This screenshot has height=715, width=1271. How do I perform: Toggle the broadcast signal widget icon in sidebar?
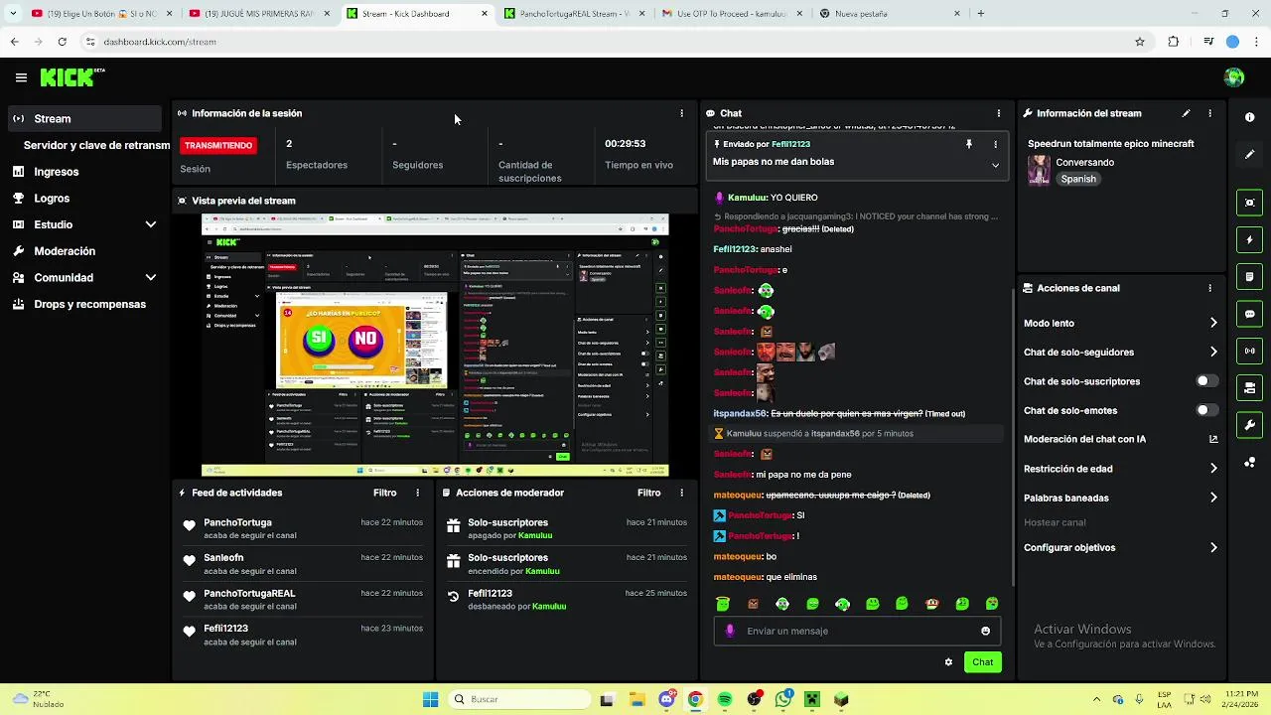click(x=1249, y=351)
